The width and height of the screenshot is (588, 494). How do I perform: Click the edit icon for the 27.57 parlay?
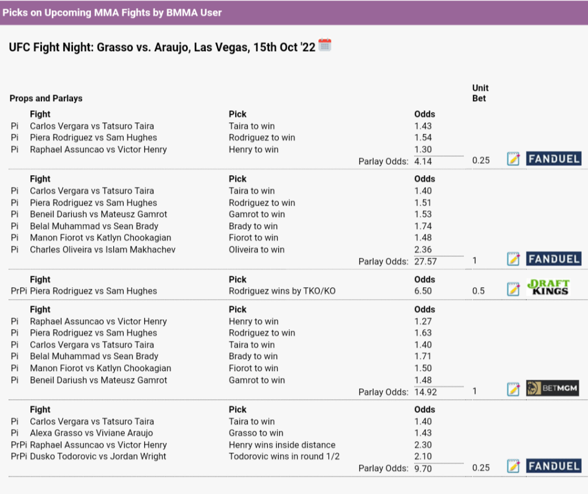point(513,259)
